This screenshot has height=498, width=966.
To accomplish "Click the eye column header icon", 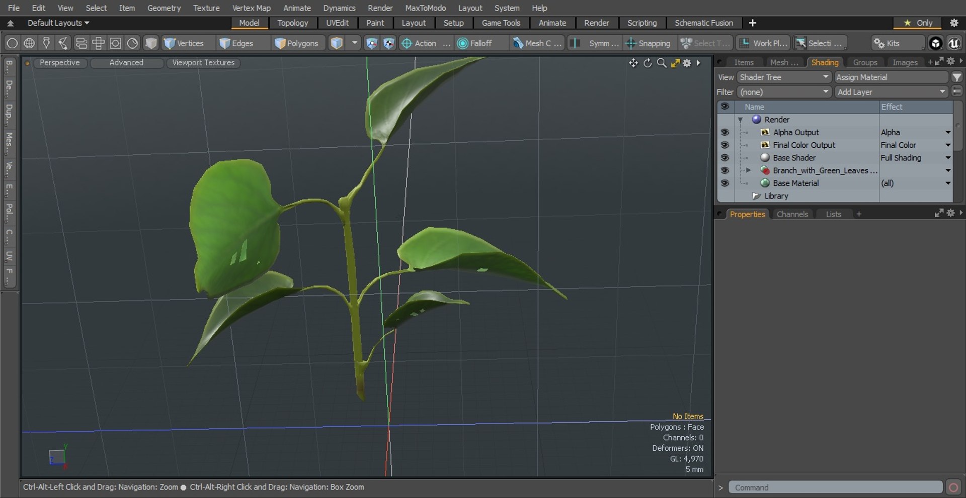I will (725, 107).
